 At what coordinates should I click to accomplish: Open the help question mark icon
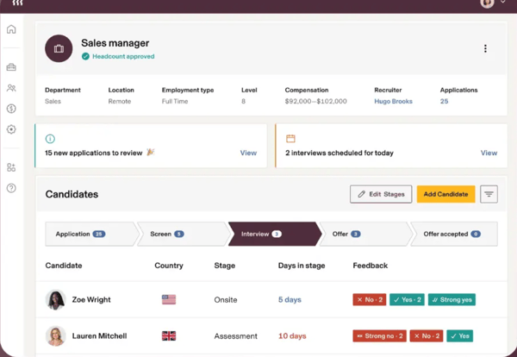(11, 188)
